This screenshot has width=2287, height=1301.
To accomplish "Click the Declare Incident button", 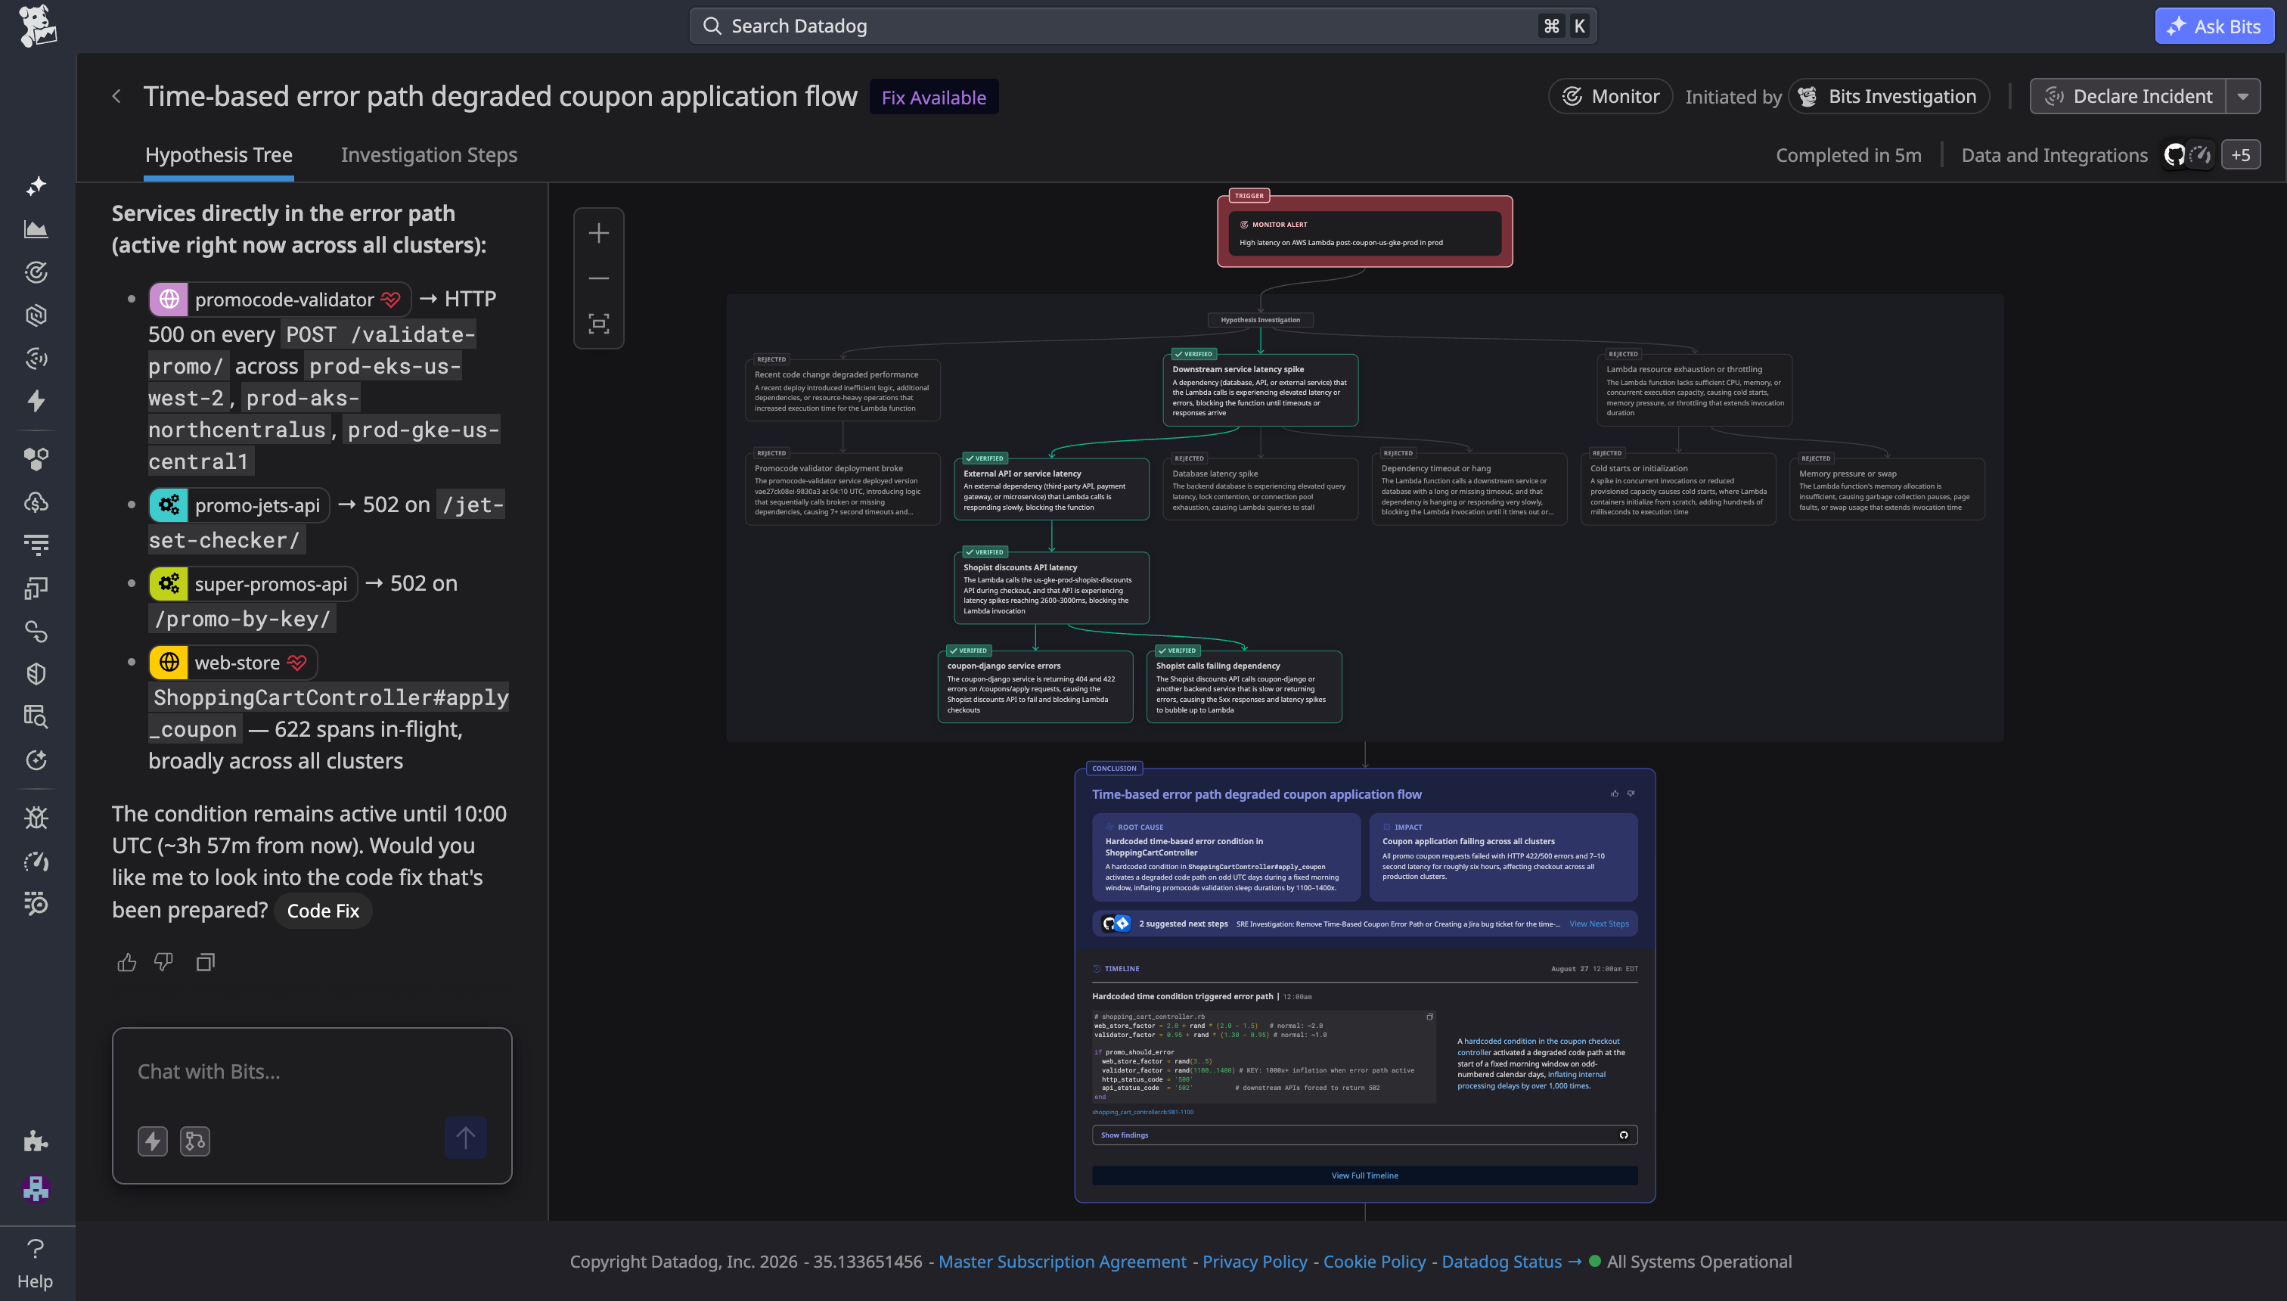I will [x=2128, y=97].
